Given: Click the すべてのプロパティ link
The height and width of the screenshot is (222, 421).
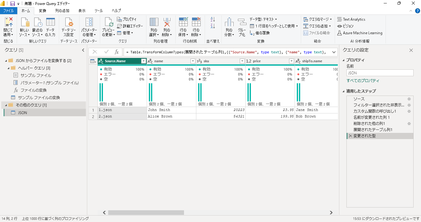Looking at the screenshot, I should tap(363, 81).
